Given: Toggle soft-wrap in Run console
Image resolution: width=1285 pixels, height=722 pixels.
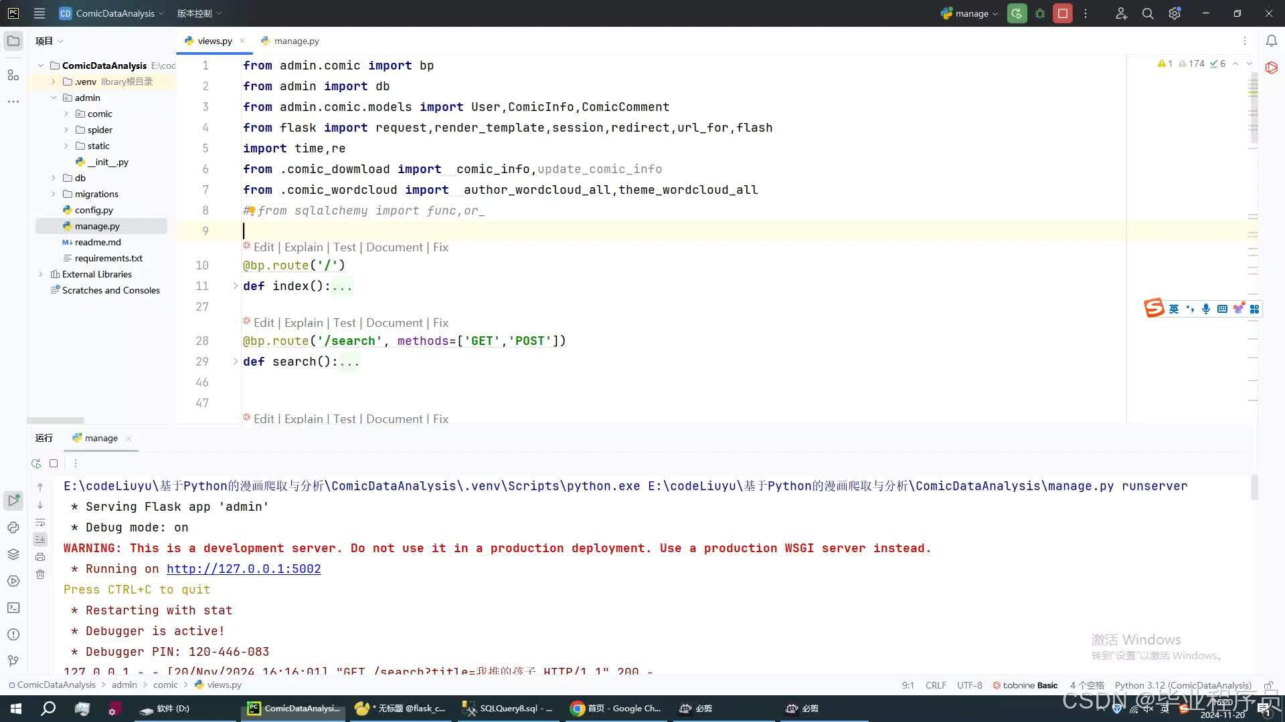Looking at the screenshot, I should (40, 523).
